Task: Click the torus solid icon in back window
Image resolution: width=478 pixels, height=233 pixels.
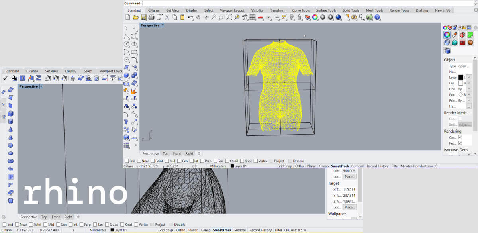Action: (11, 161)
